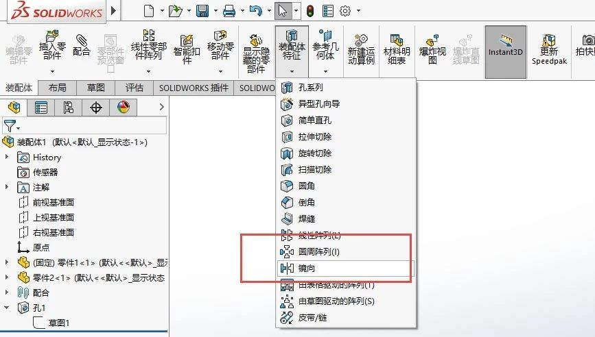Viewport: 595px width, 337px height.
Task: Open the 智能扣件 (Smart Fasteners) tool
Action: pyautogui.click(x=185, y=47)
